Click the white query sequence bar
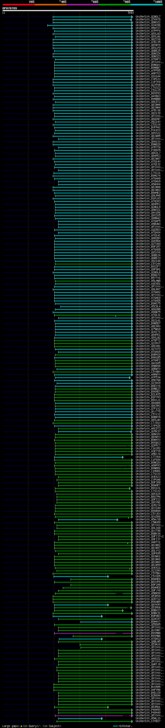This screenshot has height=728, width=165. [68, 11]
